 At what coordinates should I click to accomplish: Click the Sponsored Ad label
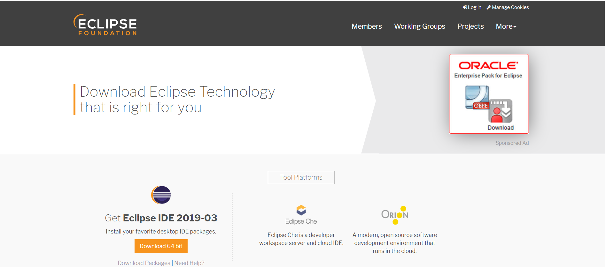pos(512,143)
